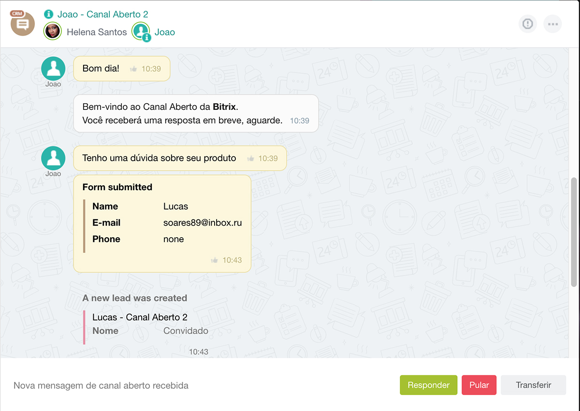Screen dimensions: 580x411
Task: Click the info icon beside chat title
Action: tap(48, 15)
